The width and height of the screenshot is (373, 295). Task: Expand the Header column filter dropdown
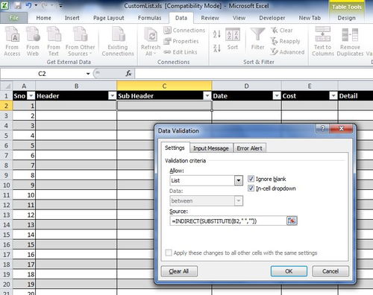pos(113,96)
